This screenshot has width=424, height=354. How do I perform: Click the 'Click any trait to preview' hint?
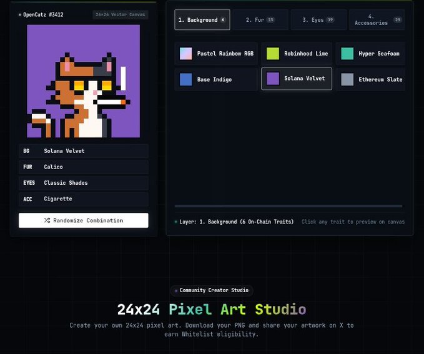353,222
